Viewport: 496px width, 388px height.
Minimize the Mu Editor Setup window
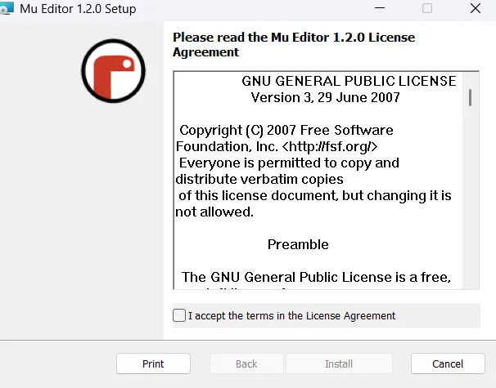click(380, 8)
